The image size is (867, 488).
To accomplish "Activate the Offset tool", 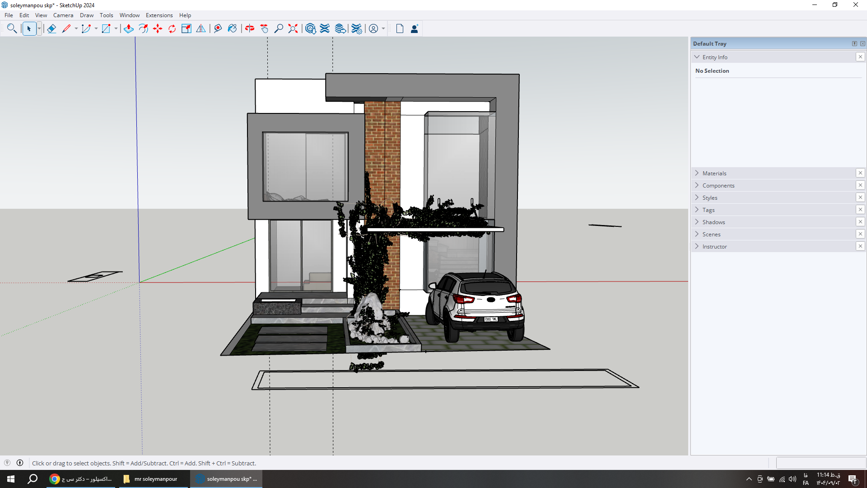I will [143, 28].
